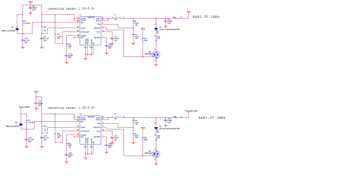
Task: Select the D3 Schottky diode symbol
Action: point(17,29)
